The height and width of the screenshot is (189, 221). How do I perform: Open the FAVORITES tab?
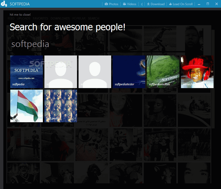click(x=41, y=18)
